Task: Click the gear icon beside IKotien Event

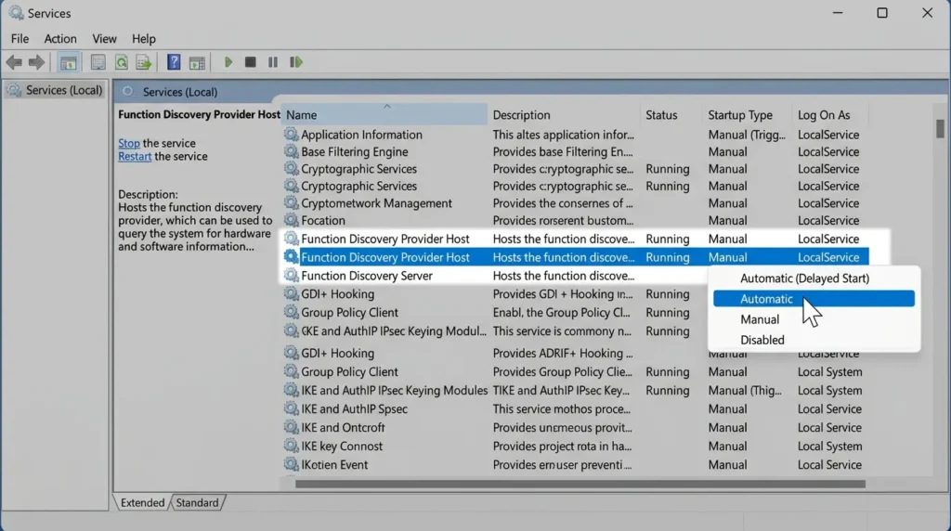Action: pos(291,464)
